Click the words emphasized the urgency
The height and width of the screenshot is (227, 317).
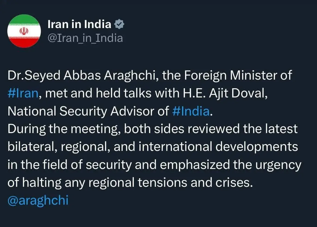click(231, 165)
